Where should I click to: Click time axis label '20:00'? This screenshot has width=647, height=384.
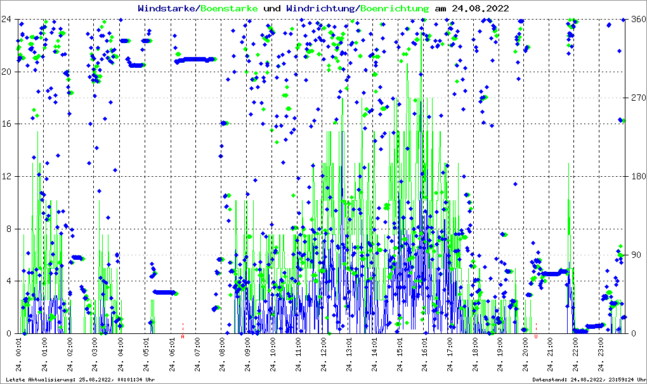(x=525, y=348)
